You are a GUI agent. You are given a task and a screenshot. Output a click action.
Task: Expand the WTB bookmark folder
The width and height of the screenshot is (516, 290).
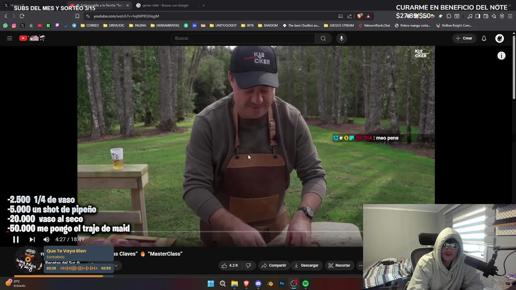(x=247, y=25)
